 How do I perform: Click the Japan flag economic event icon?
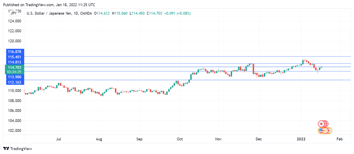(321, 124)
